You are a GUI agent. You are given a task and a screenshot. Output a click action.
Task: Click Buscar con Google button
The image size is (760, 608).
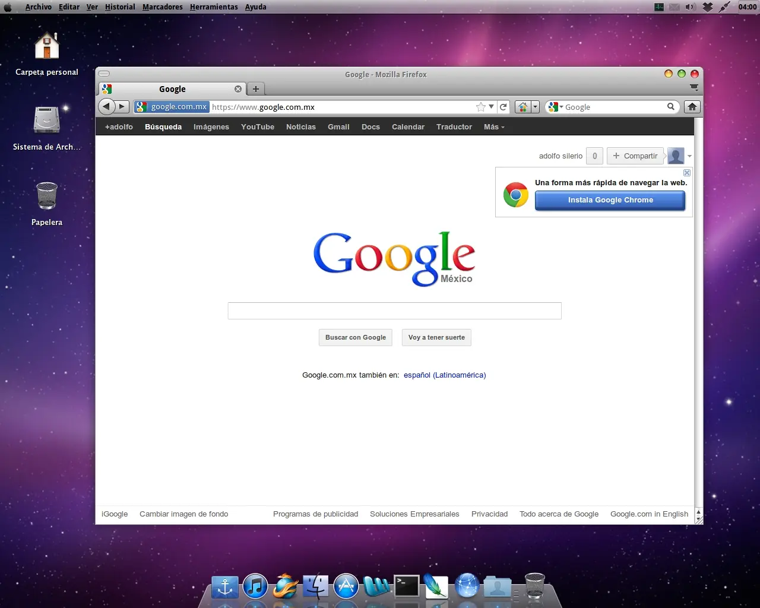pos(356,337)
